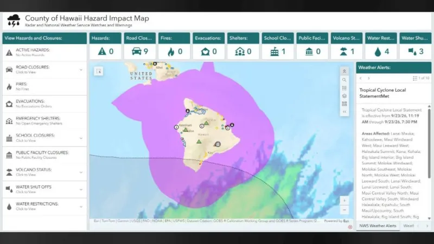Click the Public Facilities card building icon
Viewport: 434px width, 244px height.
tap(309, 52)
